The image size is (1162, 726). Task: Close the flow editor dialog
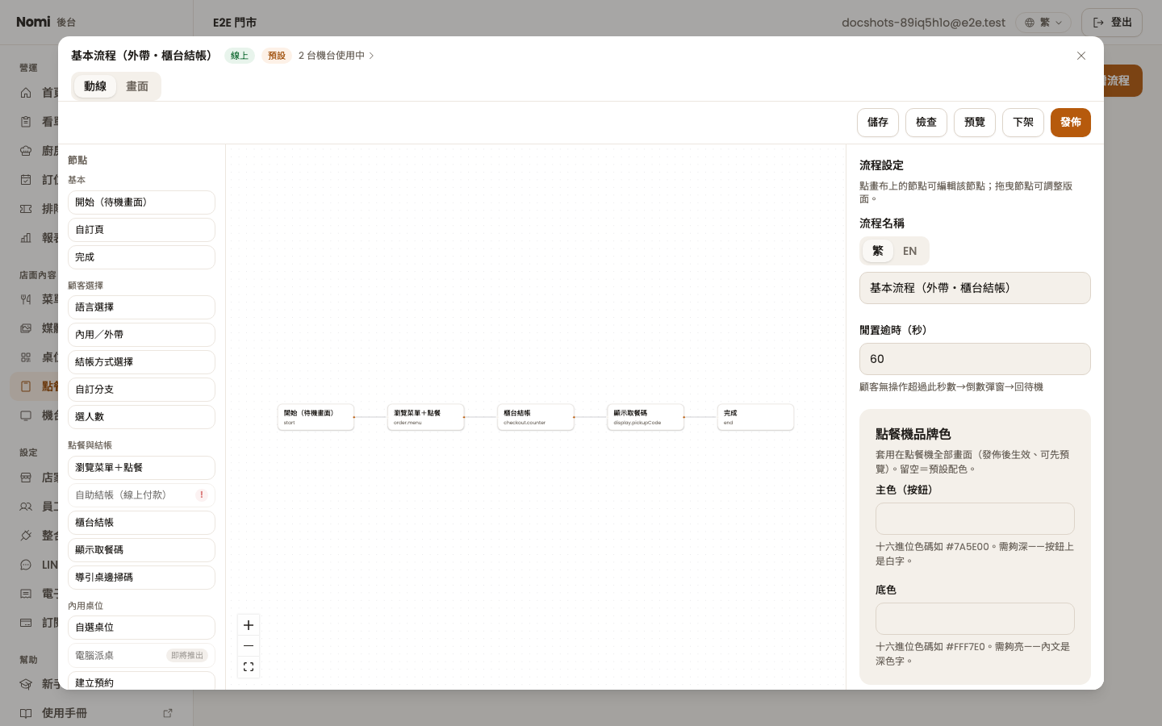pos(1081,56)
